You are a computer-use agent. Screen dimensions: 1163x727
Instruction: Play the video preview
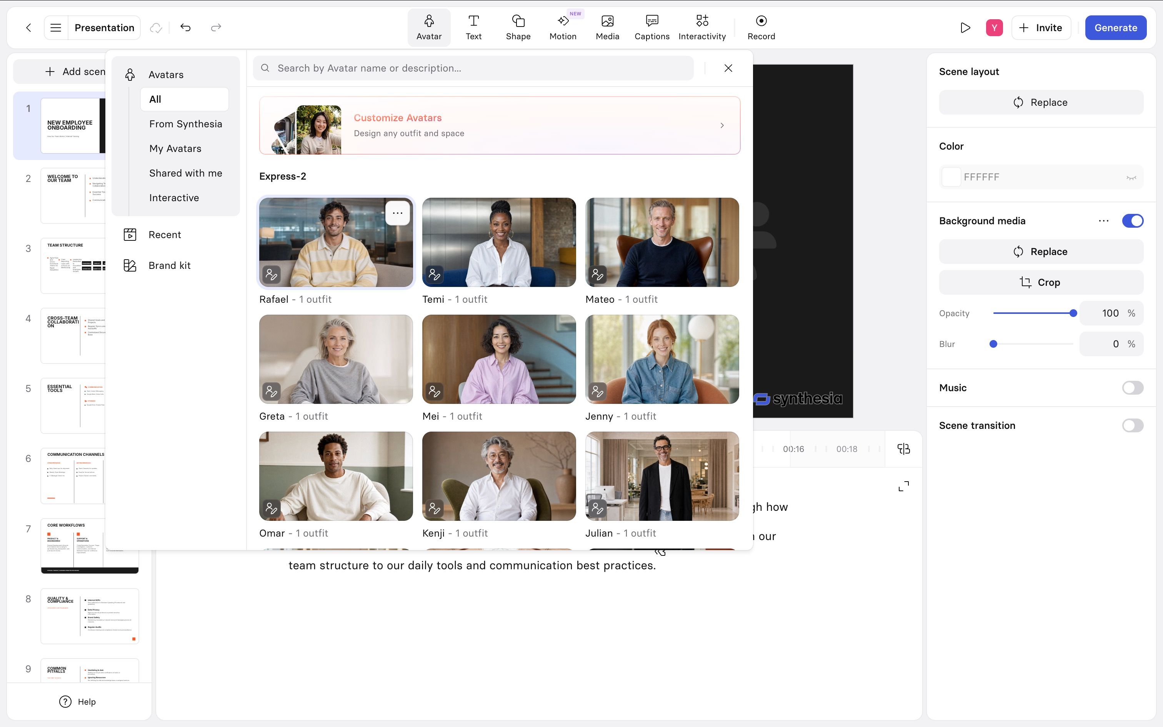point(965,28)
